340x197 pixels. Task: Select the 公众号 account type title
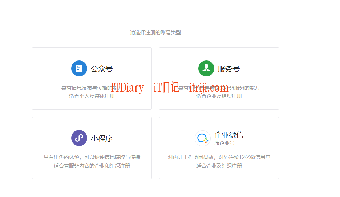[x=102, y=69]
